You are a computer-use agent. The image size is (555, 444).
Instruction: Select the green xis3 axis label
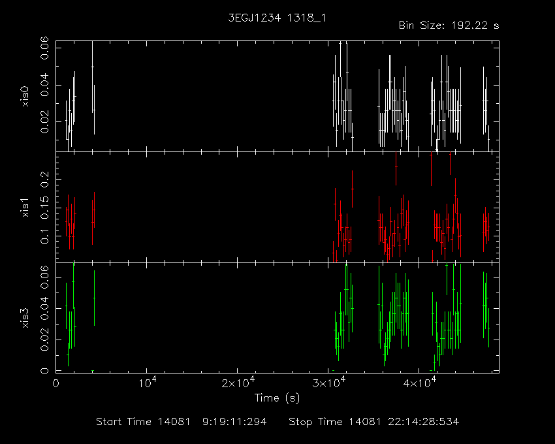coord(25,318)
